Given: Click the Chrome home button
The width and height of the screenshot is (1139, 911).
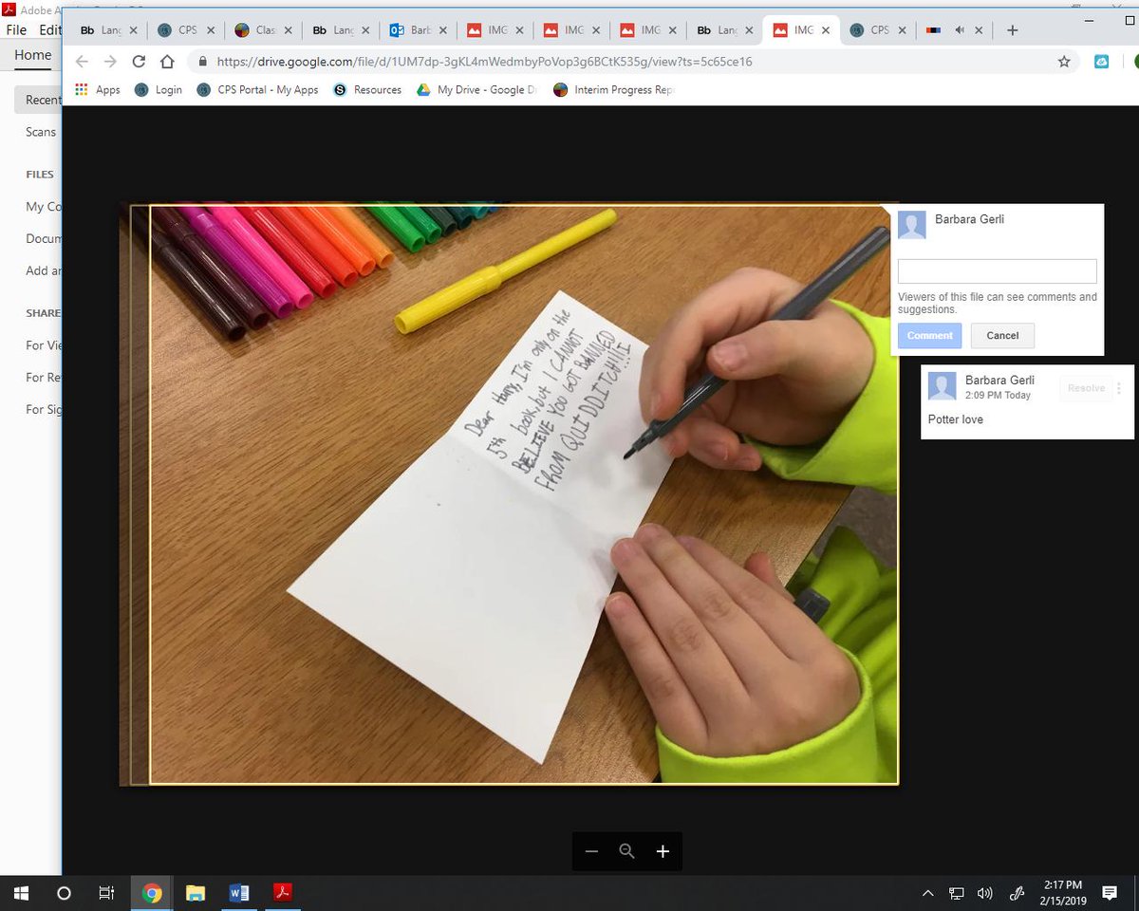Looking at the screenshot, I should [167, 62].
